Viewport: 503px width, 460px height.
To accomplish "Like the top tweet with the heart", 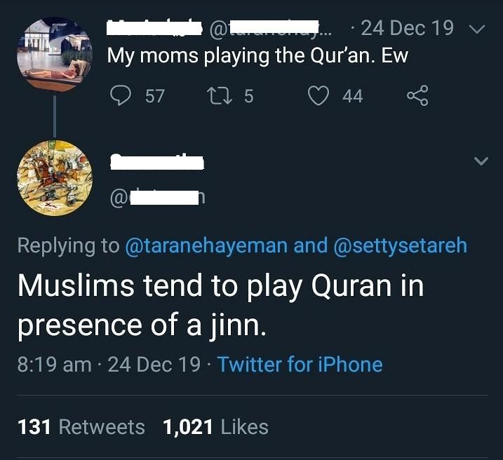I will click(x=320, y=95).
